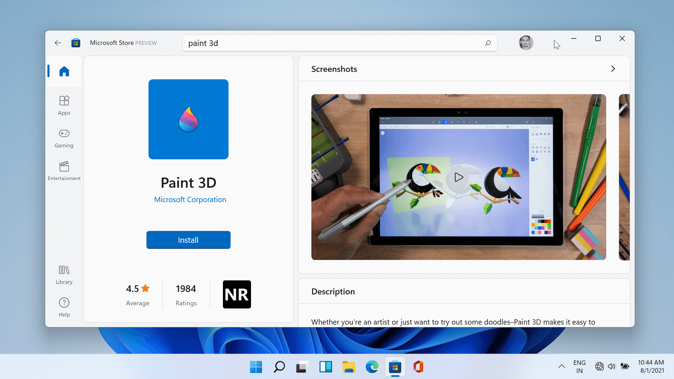Open Microsoft Edge from the taskbar

tap(371, 366)
